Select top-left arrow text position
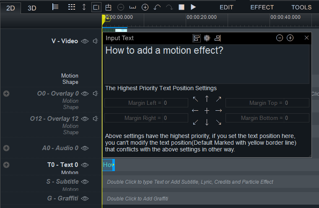 (x=195, y=99)
